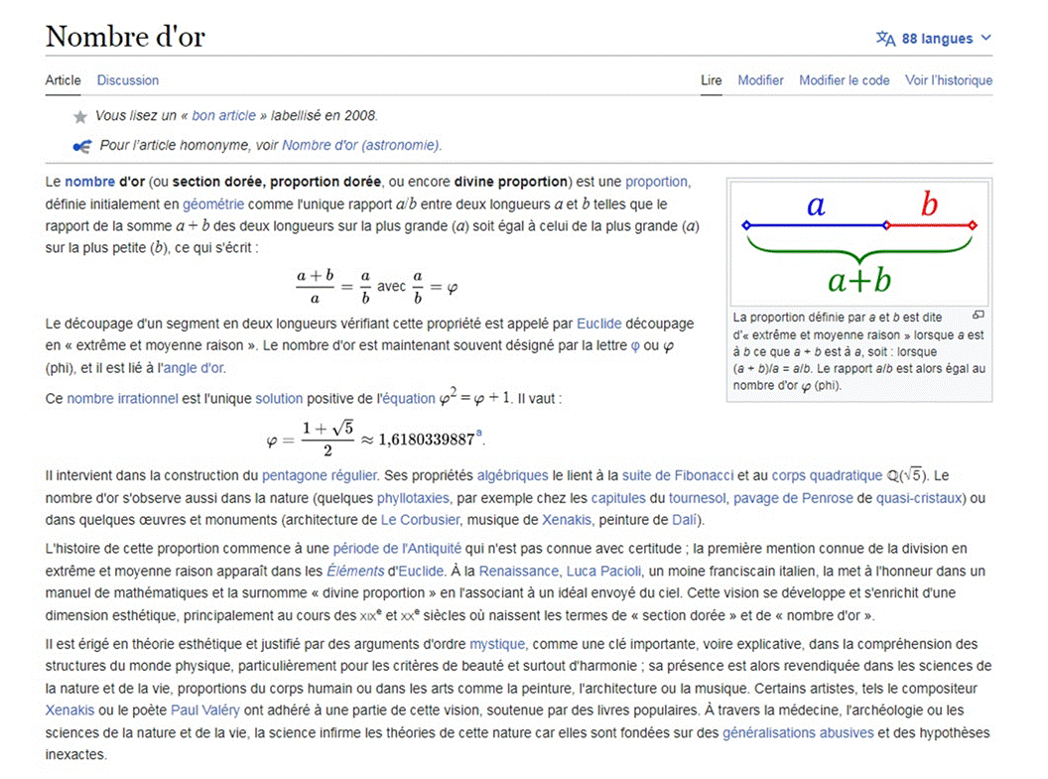
Task: Click the Euclide link after Éléments d'
Action: tap(421, 572)
